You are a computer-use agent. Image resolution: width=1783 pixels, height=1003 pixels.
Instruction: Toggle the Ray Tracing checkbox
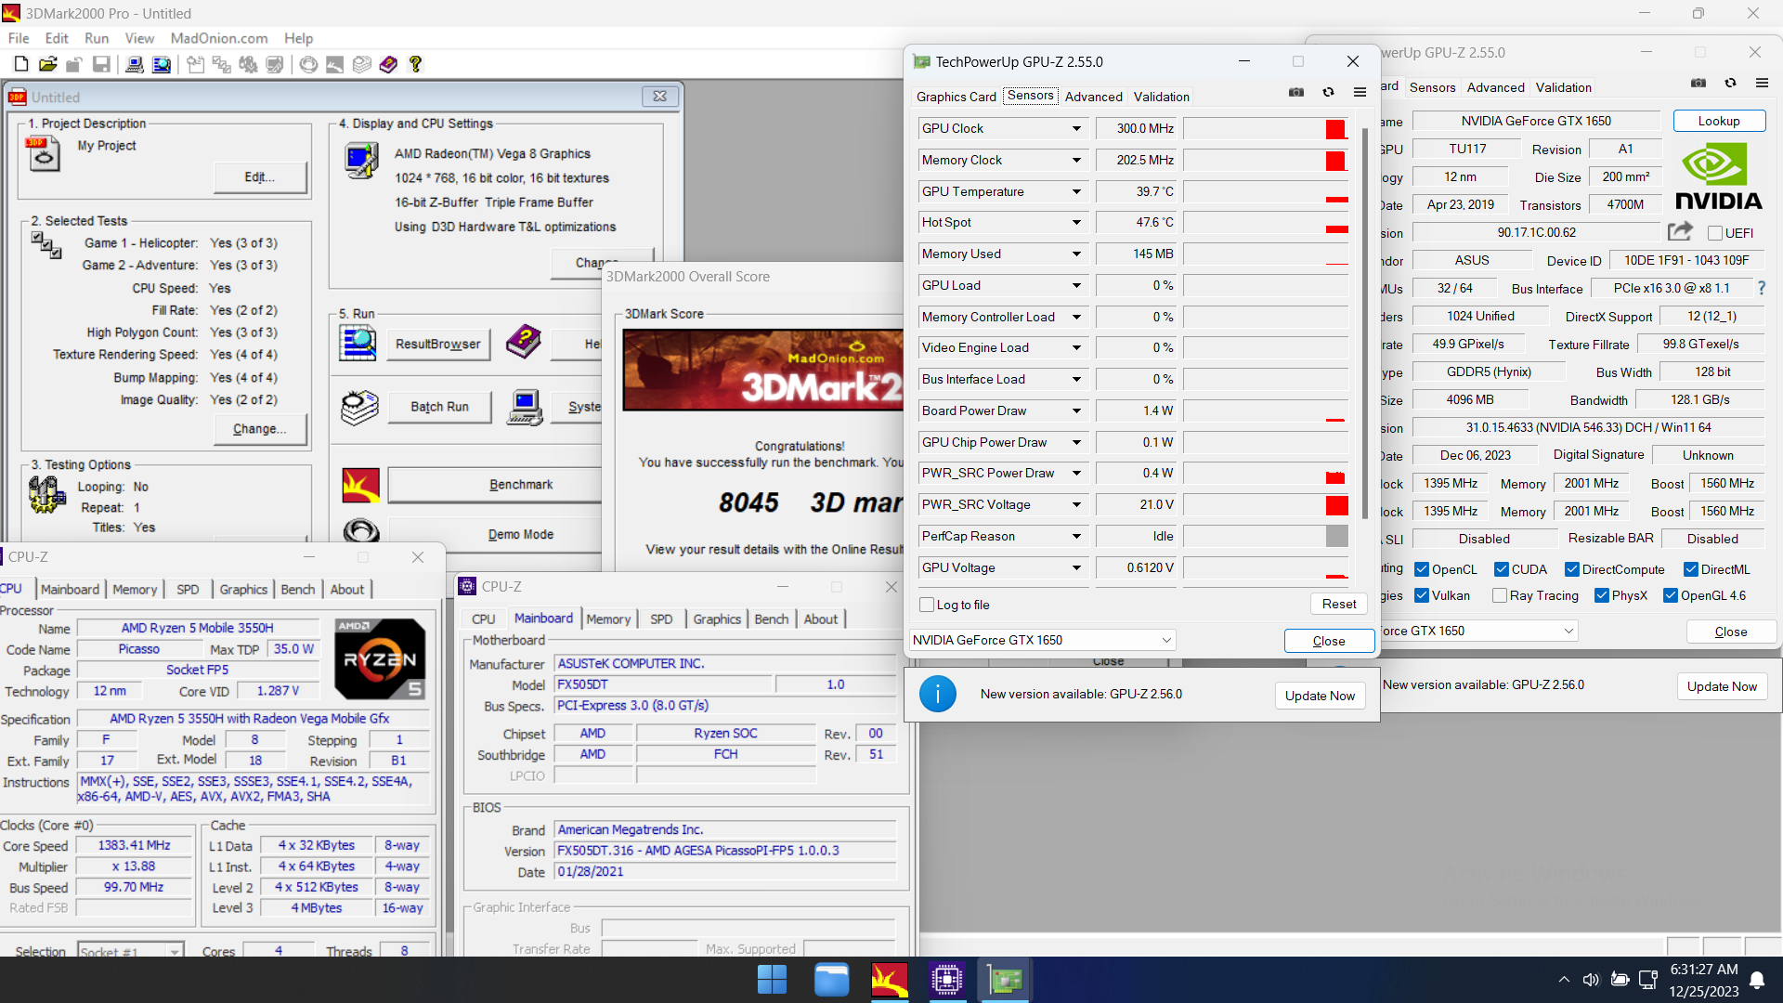1500,595
